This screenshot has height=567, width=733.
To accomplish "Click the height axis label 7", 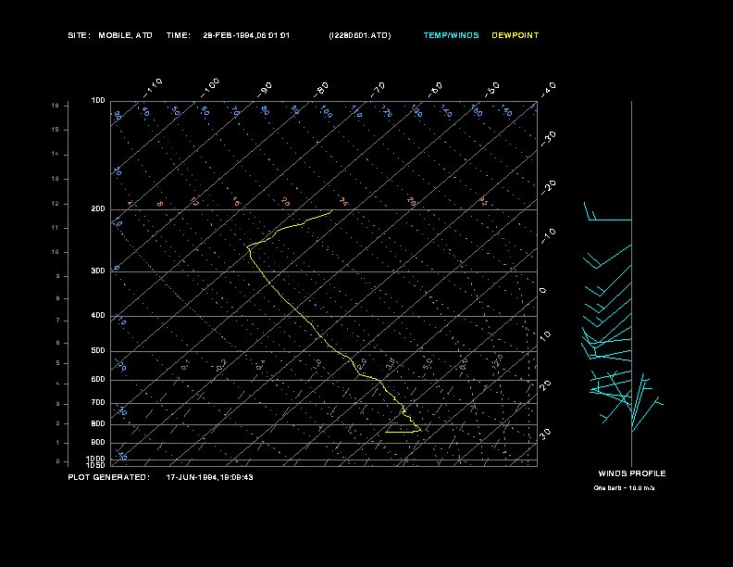I will click(x=58, y=321).
